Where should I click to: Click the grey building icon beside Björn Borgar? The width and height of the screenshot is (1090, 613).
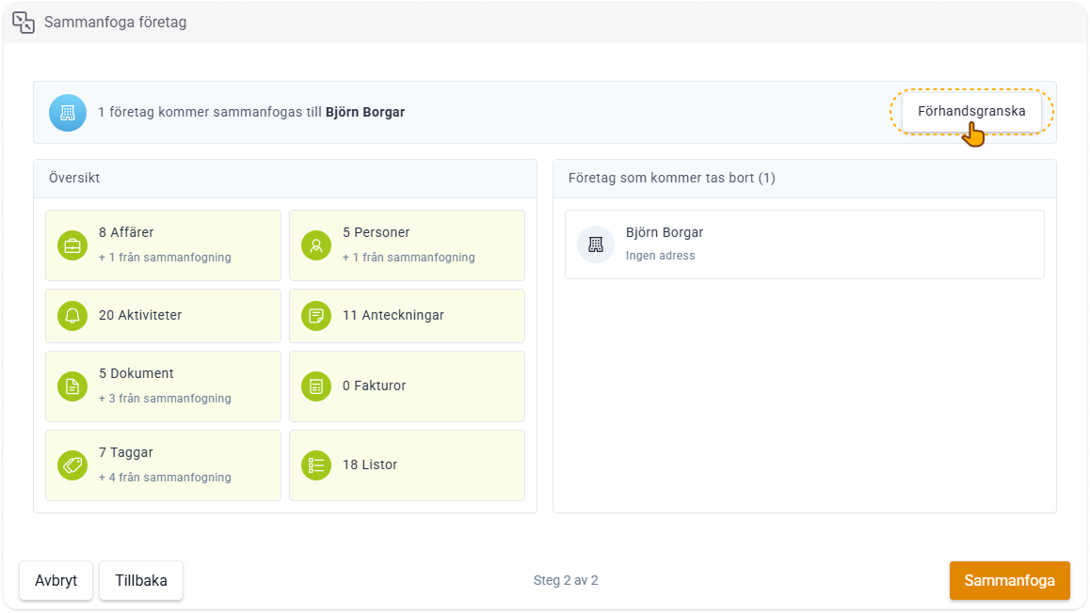tap(596, 244)
